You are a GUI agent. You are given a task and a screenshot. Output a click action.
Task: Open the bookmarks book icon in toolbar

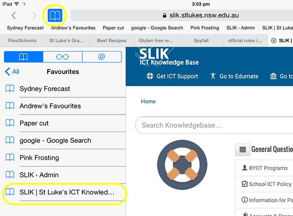click(x=55, y=16)
